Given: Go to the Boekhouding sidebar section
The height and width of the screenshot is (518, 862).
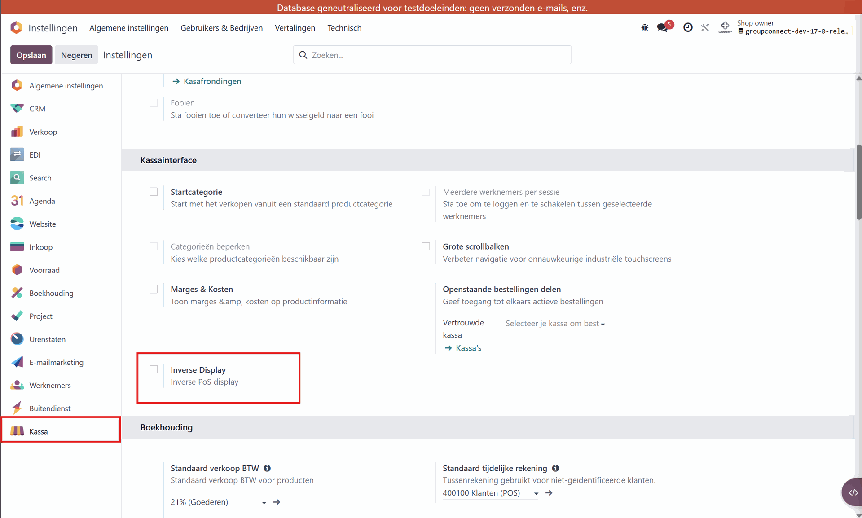Looking at the screenshot, I should pos(51,293).
